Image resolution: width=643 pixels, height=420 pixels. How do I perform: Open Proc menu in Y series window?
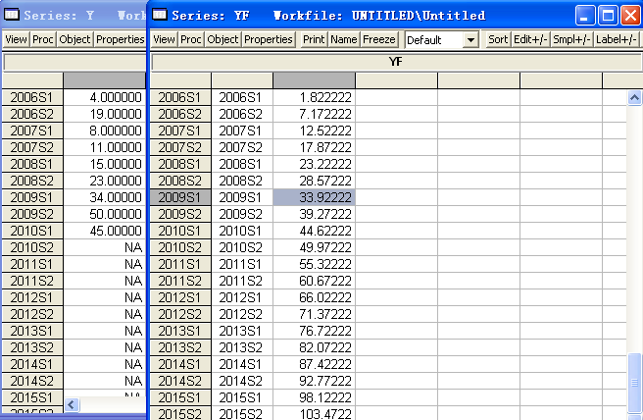(x=43, y=39)
